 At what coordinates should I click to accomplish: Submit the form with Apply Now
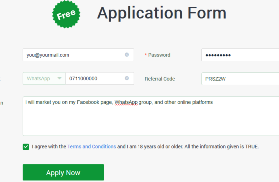point(63,172)
